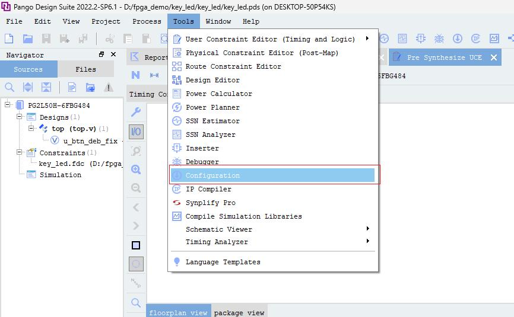Collapse the PG2L50H-6FBG484 device node

pyautogui.click(x=7, y=105)
